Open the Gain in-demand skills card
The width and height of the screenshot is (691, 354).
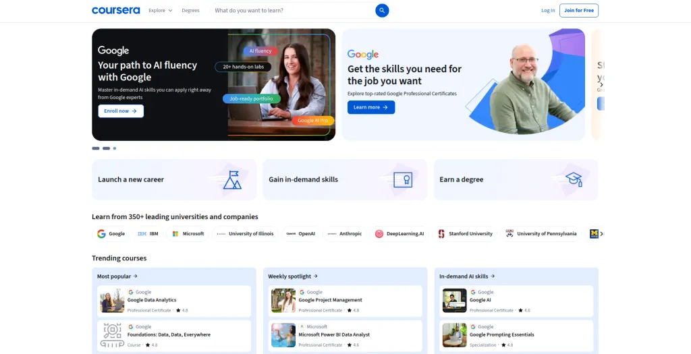(345, 179)
